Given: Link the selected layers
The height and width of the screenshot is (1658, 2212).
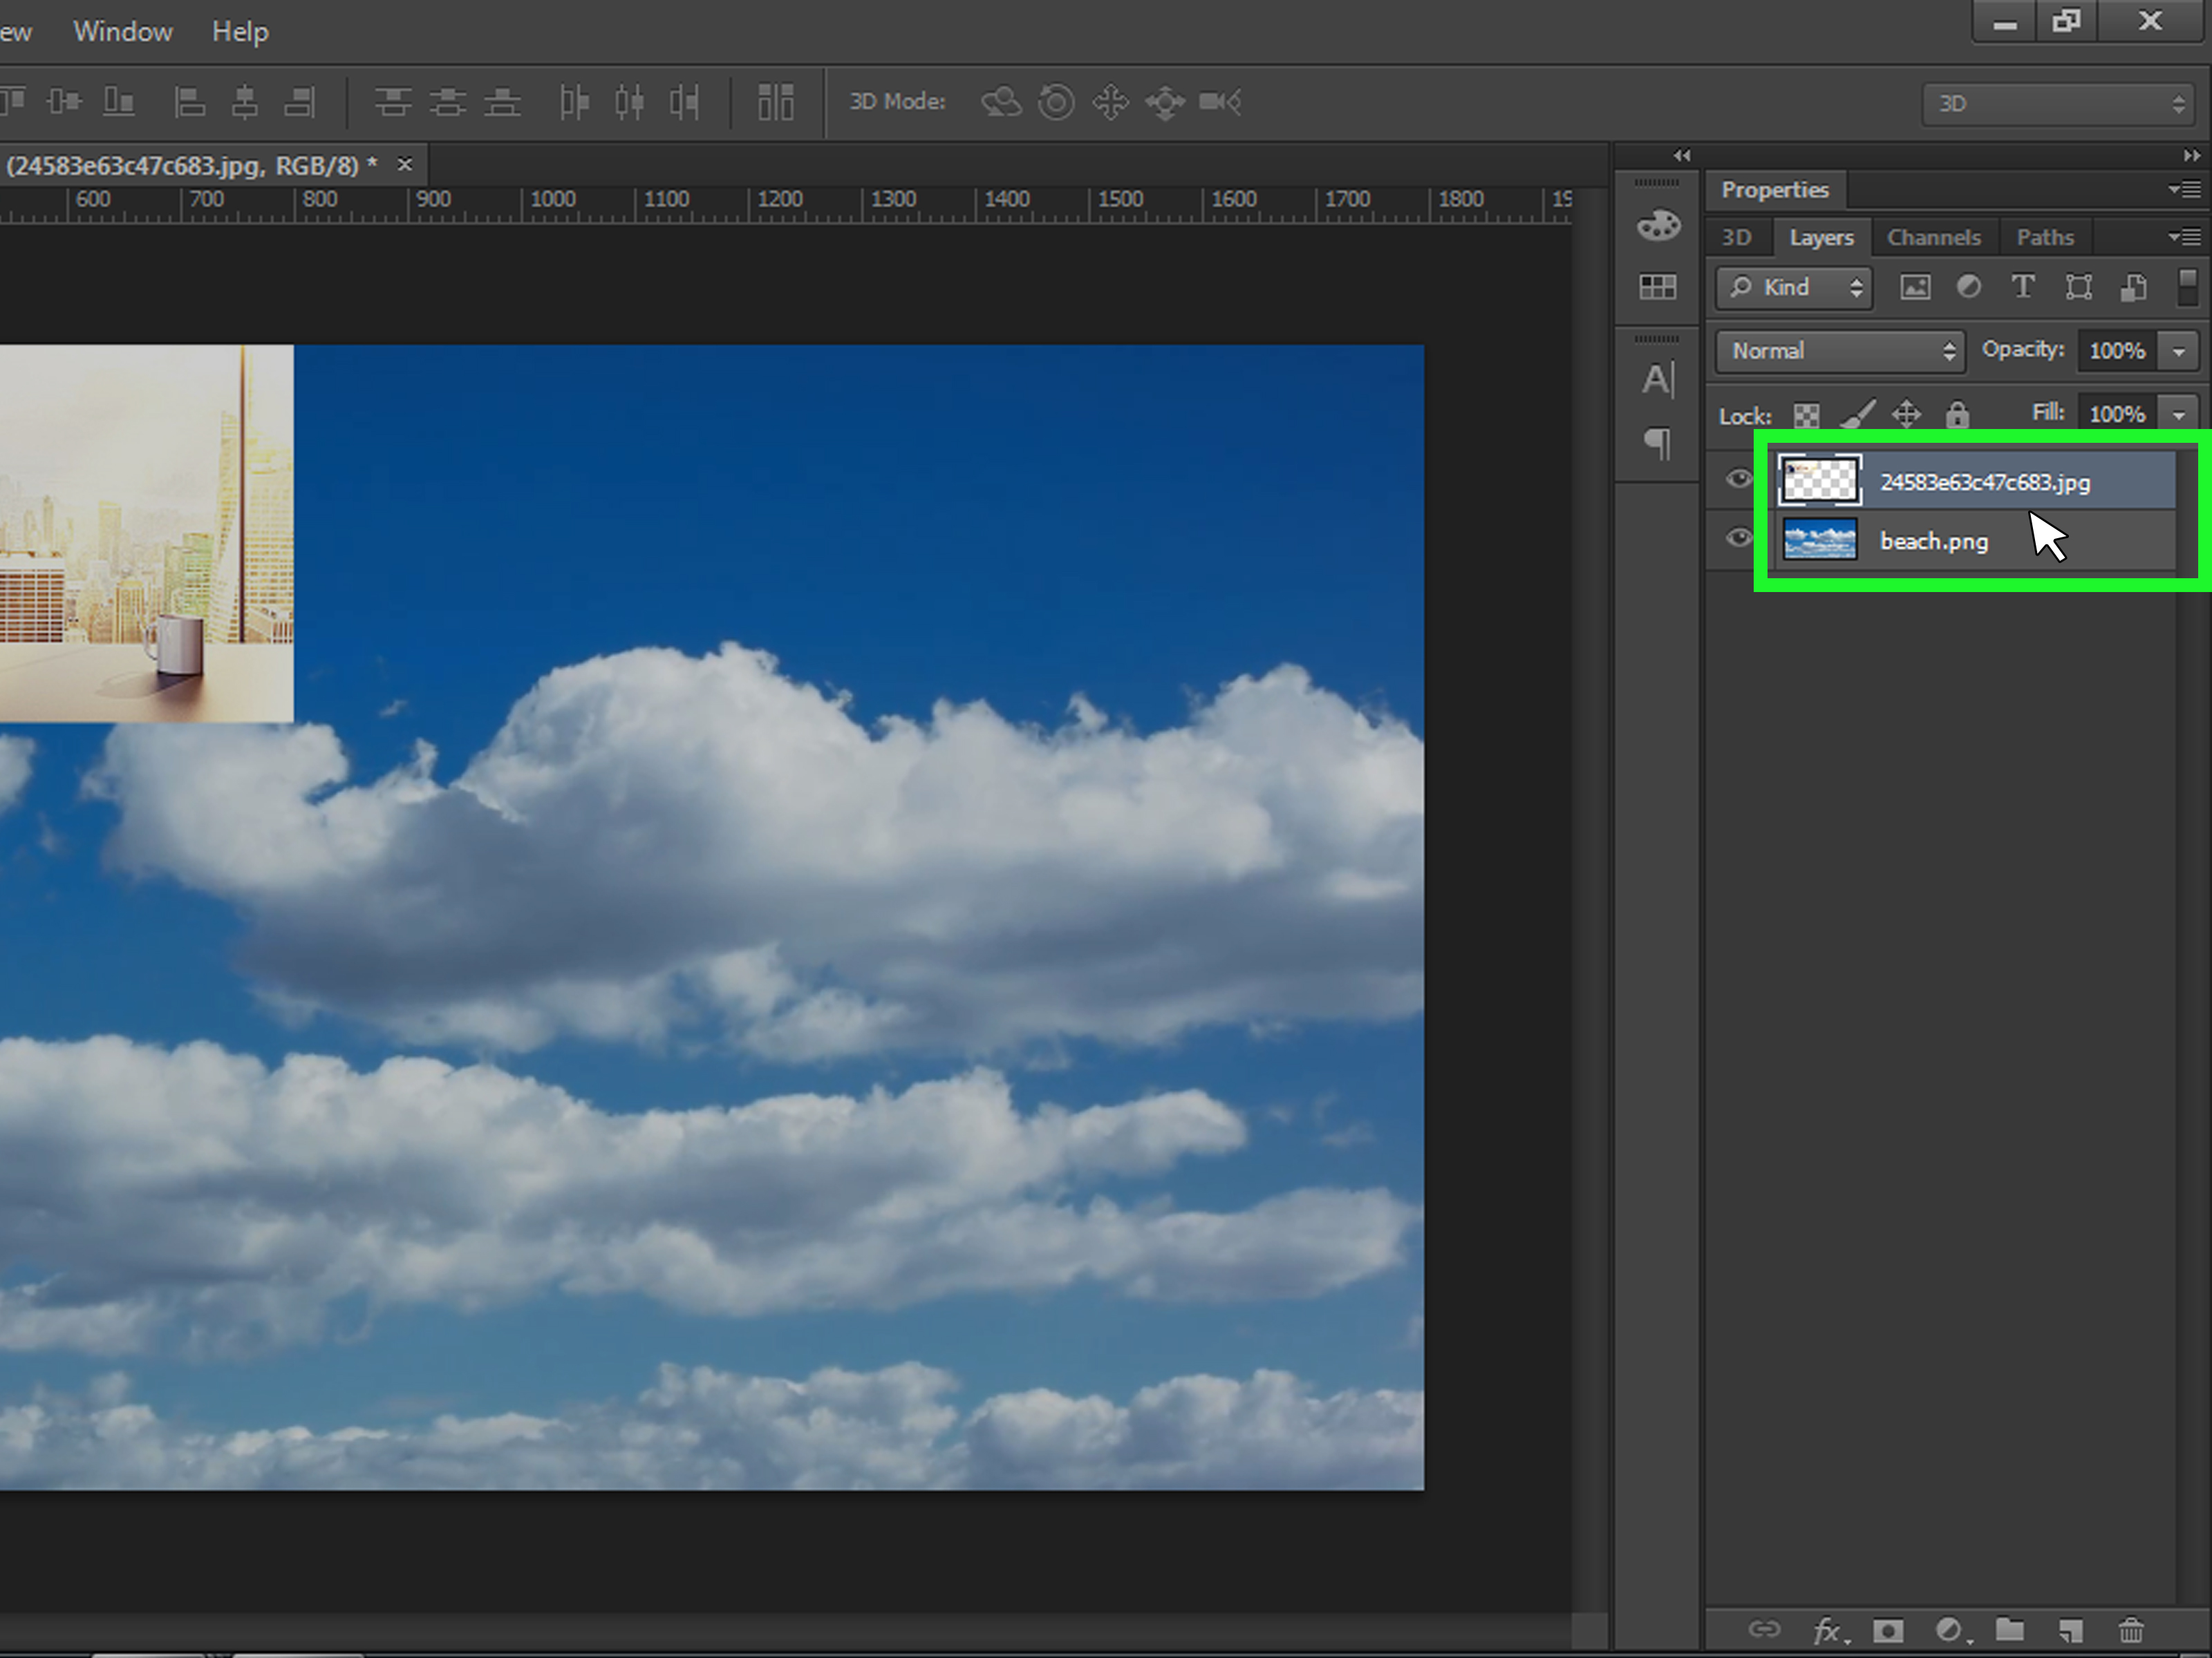Looking at the screenshot, I should click(x=1767, y=1629).
